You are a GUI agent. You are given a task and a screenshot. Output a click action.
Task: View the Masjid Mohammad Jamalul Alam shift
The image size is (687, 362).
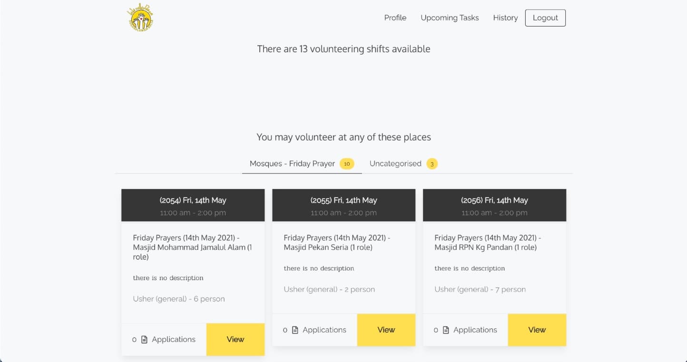[235, 340]
